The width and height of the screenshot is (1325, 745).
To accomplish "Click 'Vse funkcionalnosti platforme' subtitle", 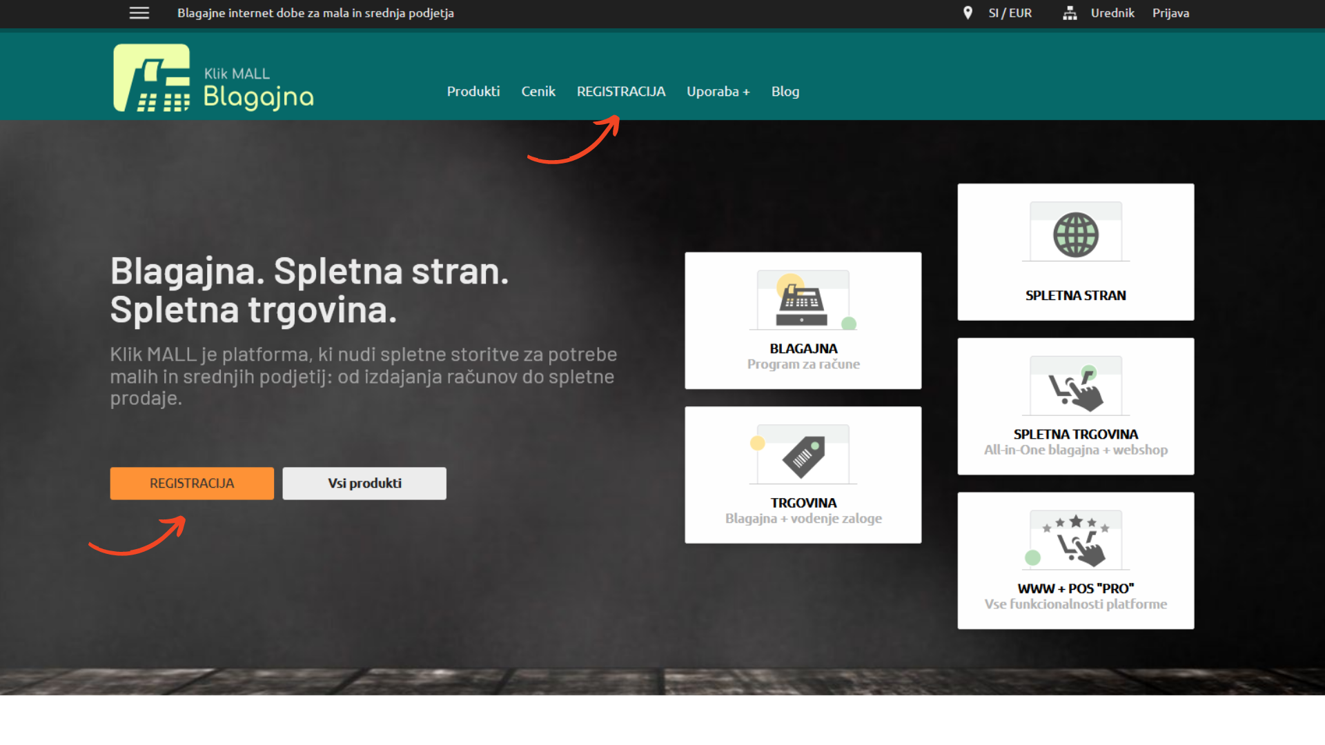I will click(1075, 604).
